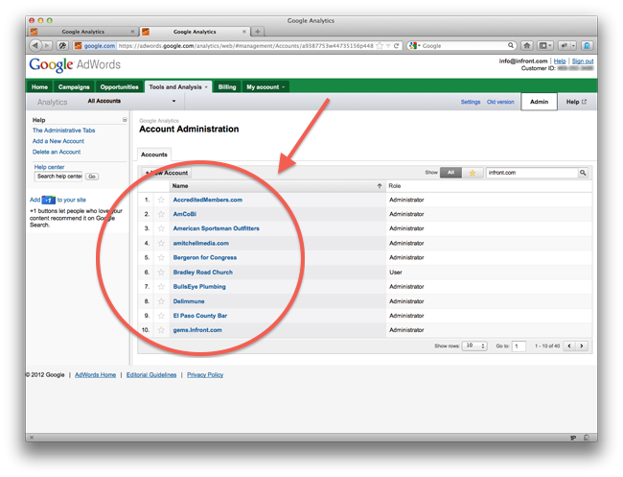The image size is (623, 477).
Task: Select the Accounts tab
Action: tap(154, 155)
